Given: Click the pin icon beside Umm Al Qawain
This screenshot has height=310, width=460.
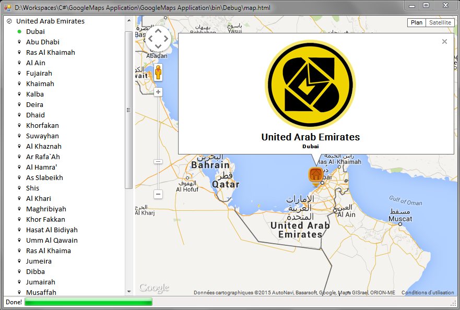Looking at the screenshot, I should coord(19,240).
